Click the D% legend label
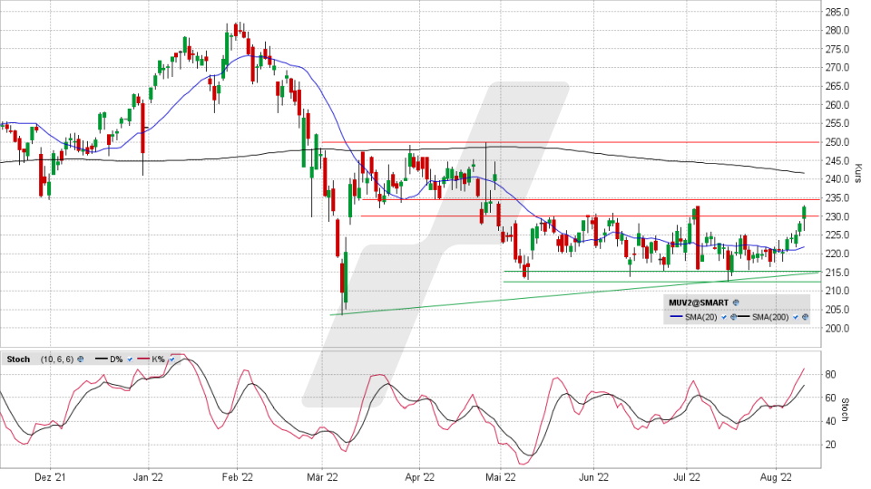Viewport: 871px width, 489px height. point(116,360)
